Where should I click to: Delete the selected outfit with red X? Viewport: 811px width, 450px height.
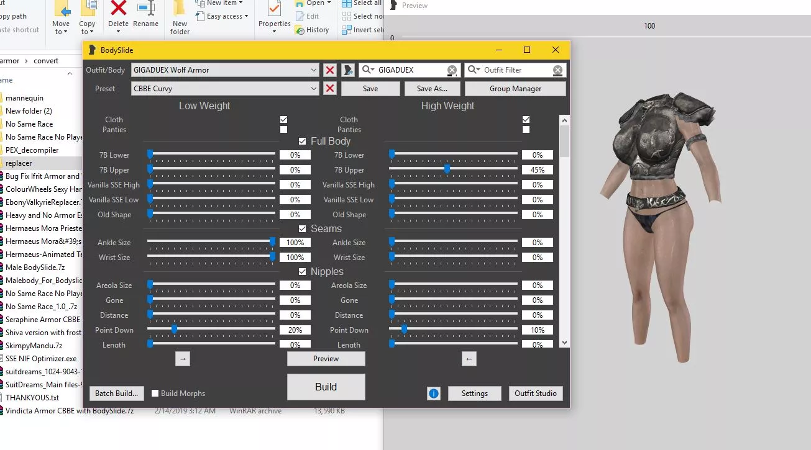coord(330,70)
